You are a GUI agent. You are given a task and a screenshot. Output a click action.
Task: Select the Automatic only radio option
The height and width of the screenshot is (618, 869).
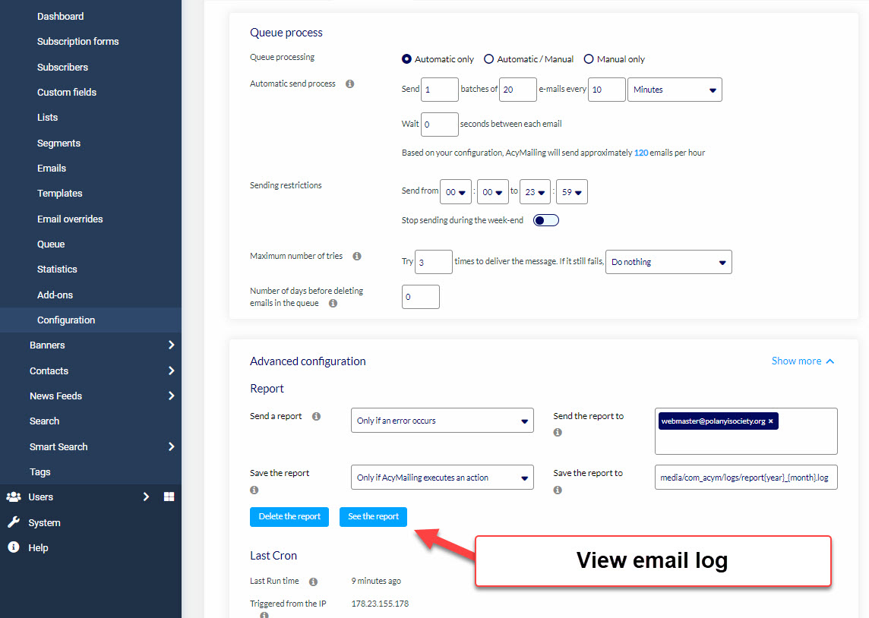click(x=407, y=59)
